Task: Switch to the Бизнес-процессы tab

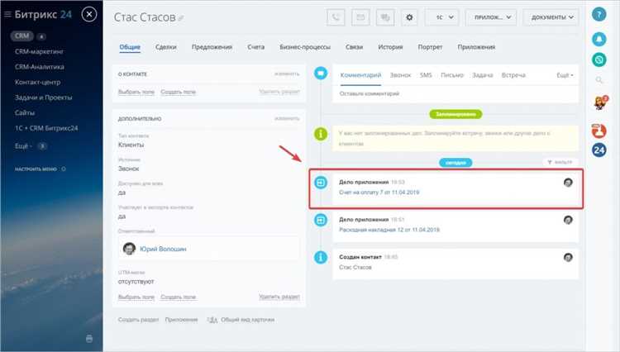Action: [305, 47]
